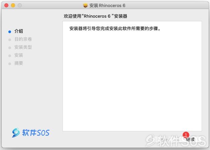Click the 返回 back button

point(164,140)
